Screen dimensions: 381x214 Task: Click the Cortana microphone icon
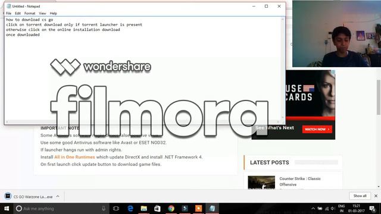click(x=104, y=209)
